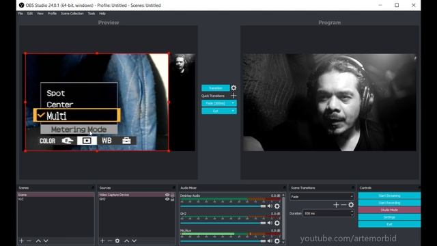Viewport: 437px width, 246px height.
Task: Mute Mic/Aux speaker icon
Action: pyautogui.click(x=270, y=241)
